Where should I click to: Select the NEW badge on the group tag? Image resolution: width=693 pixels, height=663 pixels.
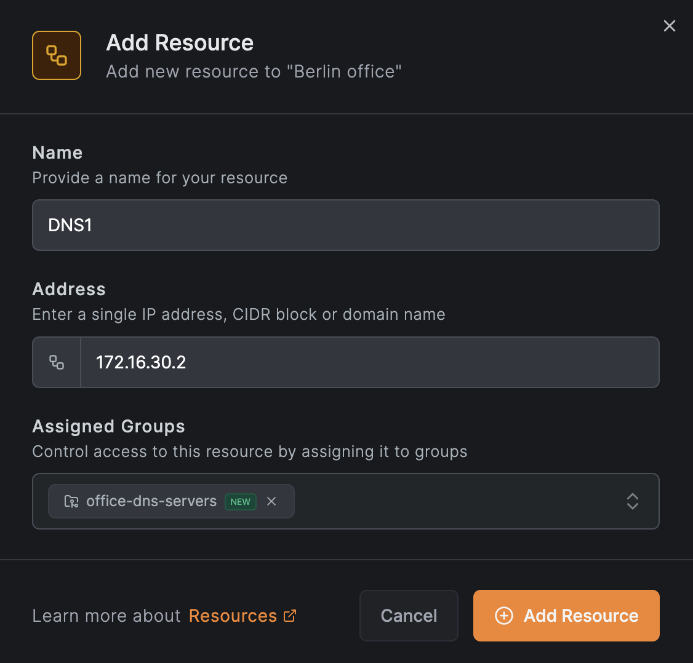point(241,502)
